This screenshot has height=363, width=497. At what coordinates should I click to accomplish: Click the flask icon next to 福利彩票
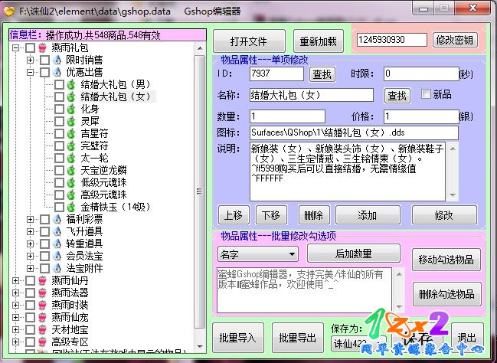tap(57, 219)
